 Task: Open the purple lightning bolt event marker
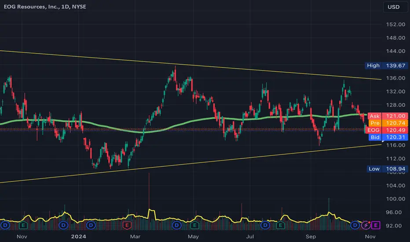366,225
